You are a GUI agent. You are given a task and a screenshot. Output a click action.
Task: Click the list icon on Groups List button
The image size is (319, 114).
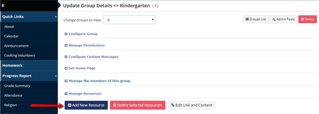(x=247, y=19)
